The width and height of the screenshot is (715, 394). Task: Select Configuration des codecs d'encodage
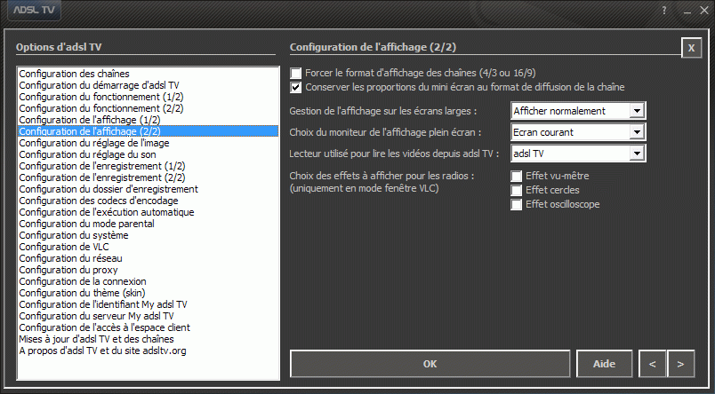[149, 201]
